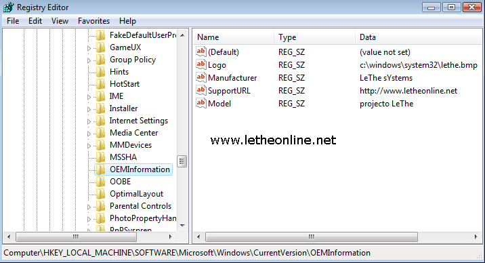Click the Parental Controls folder icon
The image size is (485, 263).
click(100, 206)
